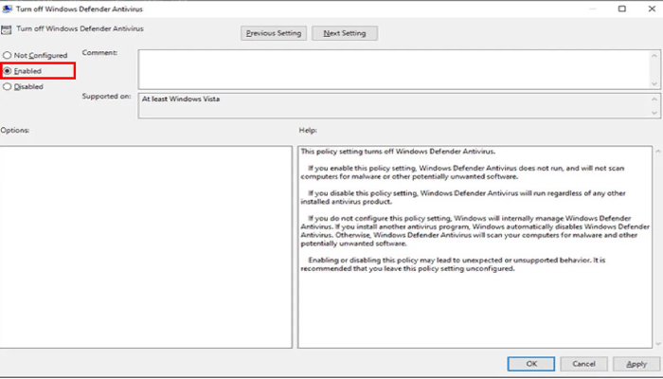Image resolution: width=663 pixels, height=379 pixels.
Task: Click the policy name heading text
Action: 80,28
